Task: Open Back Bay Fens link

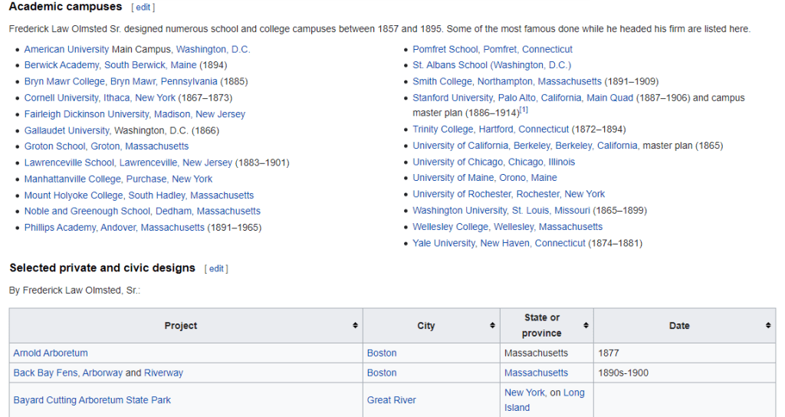Action: coord(46,373)
